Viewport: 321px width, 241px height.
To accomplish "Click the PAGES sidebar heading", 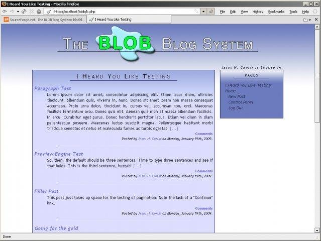I will click(251, 75).
